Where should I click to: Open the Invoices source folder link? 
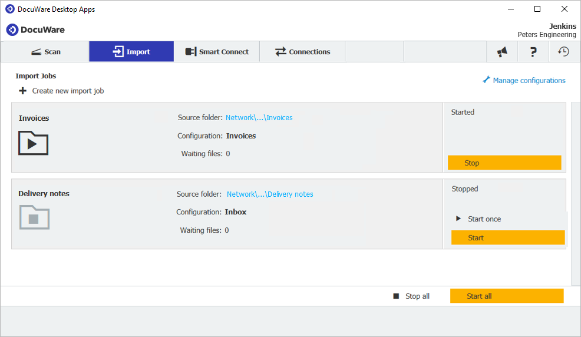pyautogui.click(x=259, y=118)
